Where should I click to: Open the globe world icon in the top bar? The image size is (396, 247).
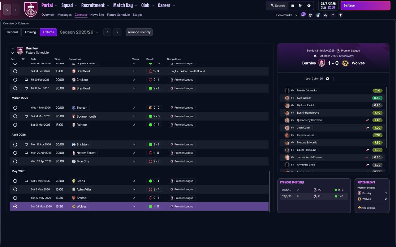[x=300, y=6]
